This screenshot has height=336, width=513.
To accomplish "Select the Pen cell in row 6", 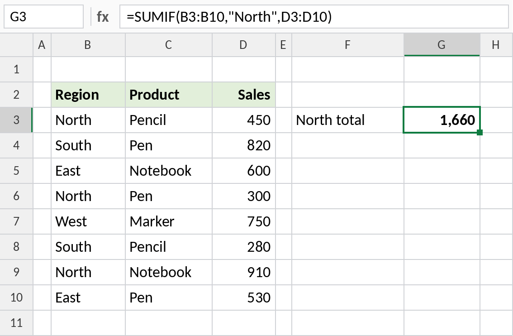I will 168,196.
